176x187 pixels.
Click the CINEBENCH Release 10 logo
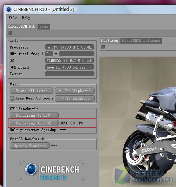[x=52, y=172]
